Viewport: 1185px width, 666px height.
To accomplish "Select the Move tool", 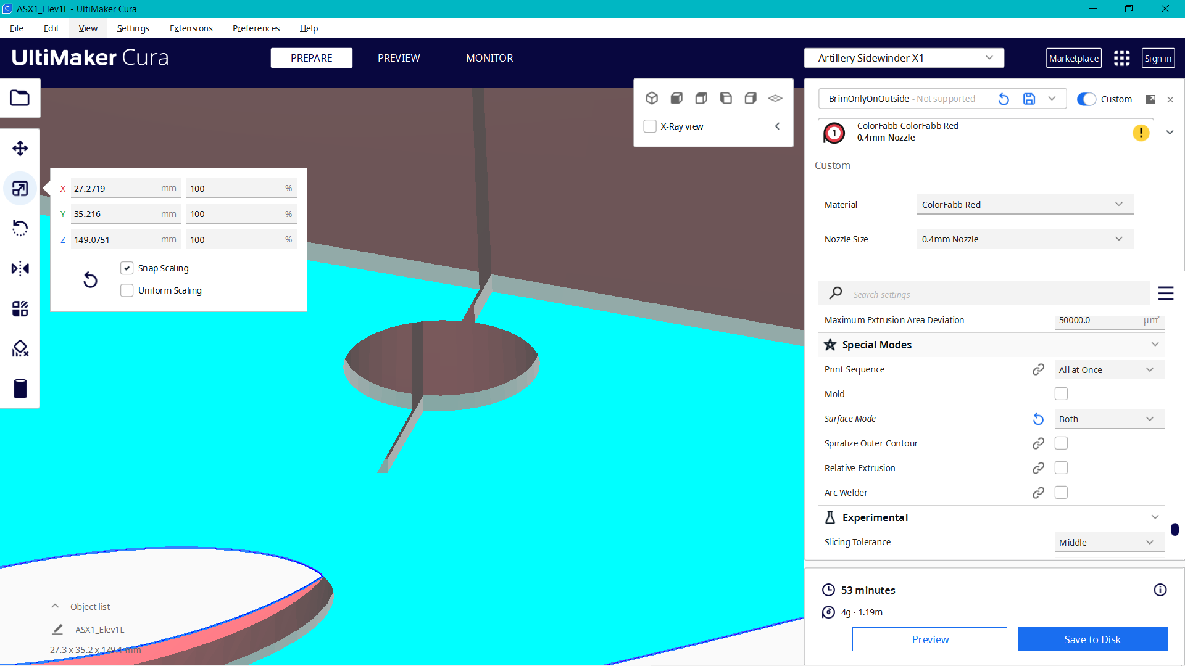I will click(20, 148).
